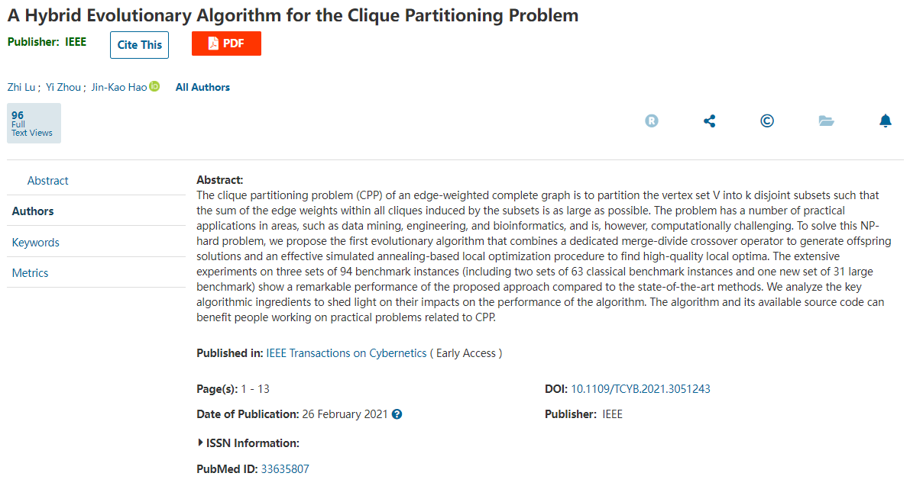Open PubMed ID 33635807 link
The height and width of the screenshot is (486, 910).
(285, 469)
